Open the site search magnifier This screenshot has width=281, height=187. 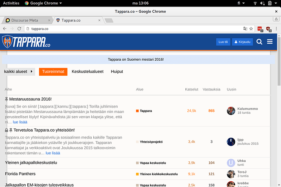[x=259, y=42]
